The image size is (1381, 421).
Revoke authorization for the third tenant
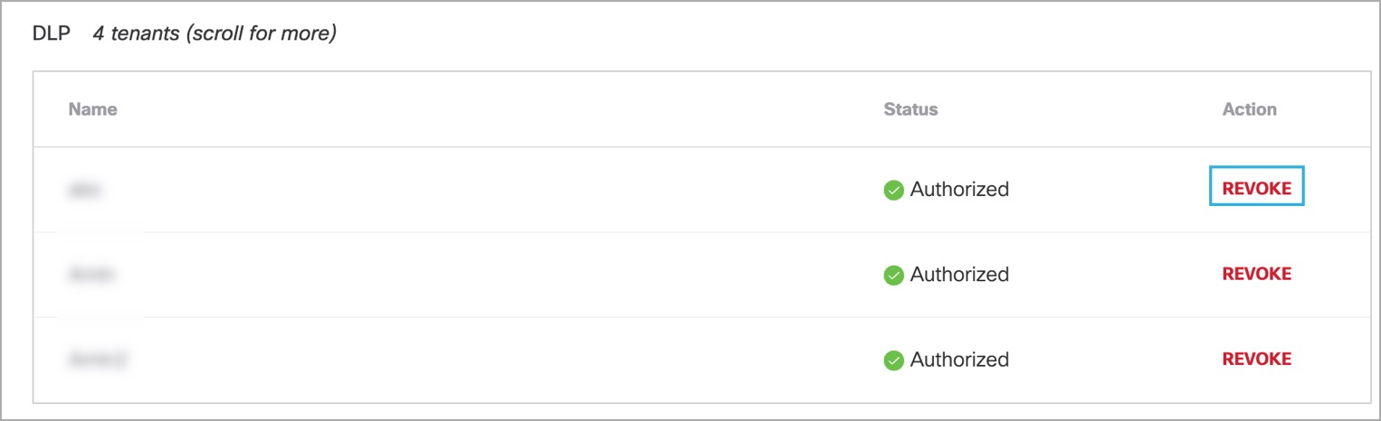pyautogui.click(x=1256, y=359)
